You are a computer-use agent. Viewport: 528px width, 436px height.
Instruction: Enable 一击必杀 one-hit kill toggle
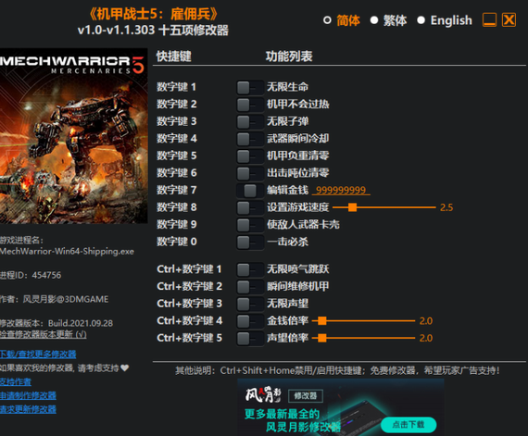250,243
